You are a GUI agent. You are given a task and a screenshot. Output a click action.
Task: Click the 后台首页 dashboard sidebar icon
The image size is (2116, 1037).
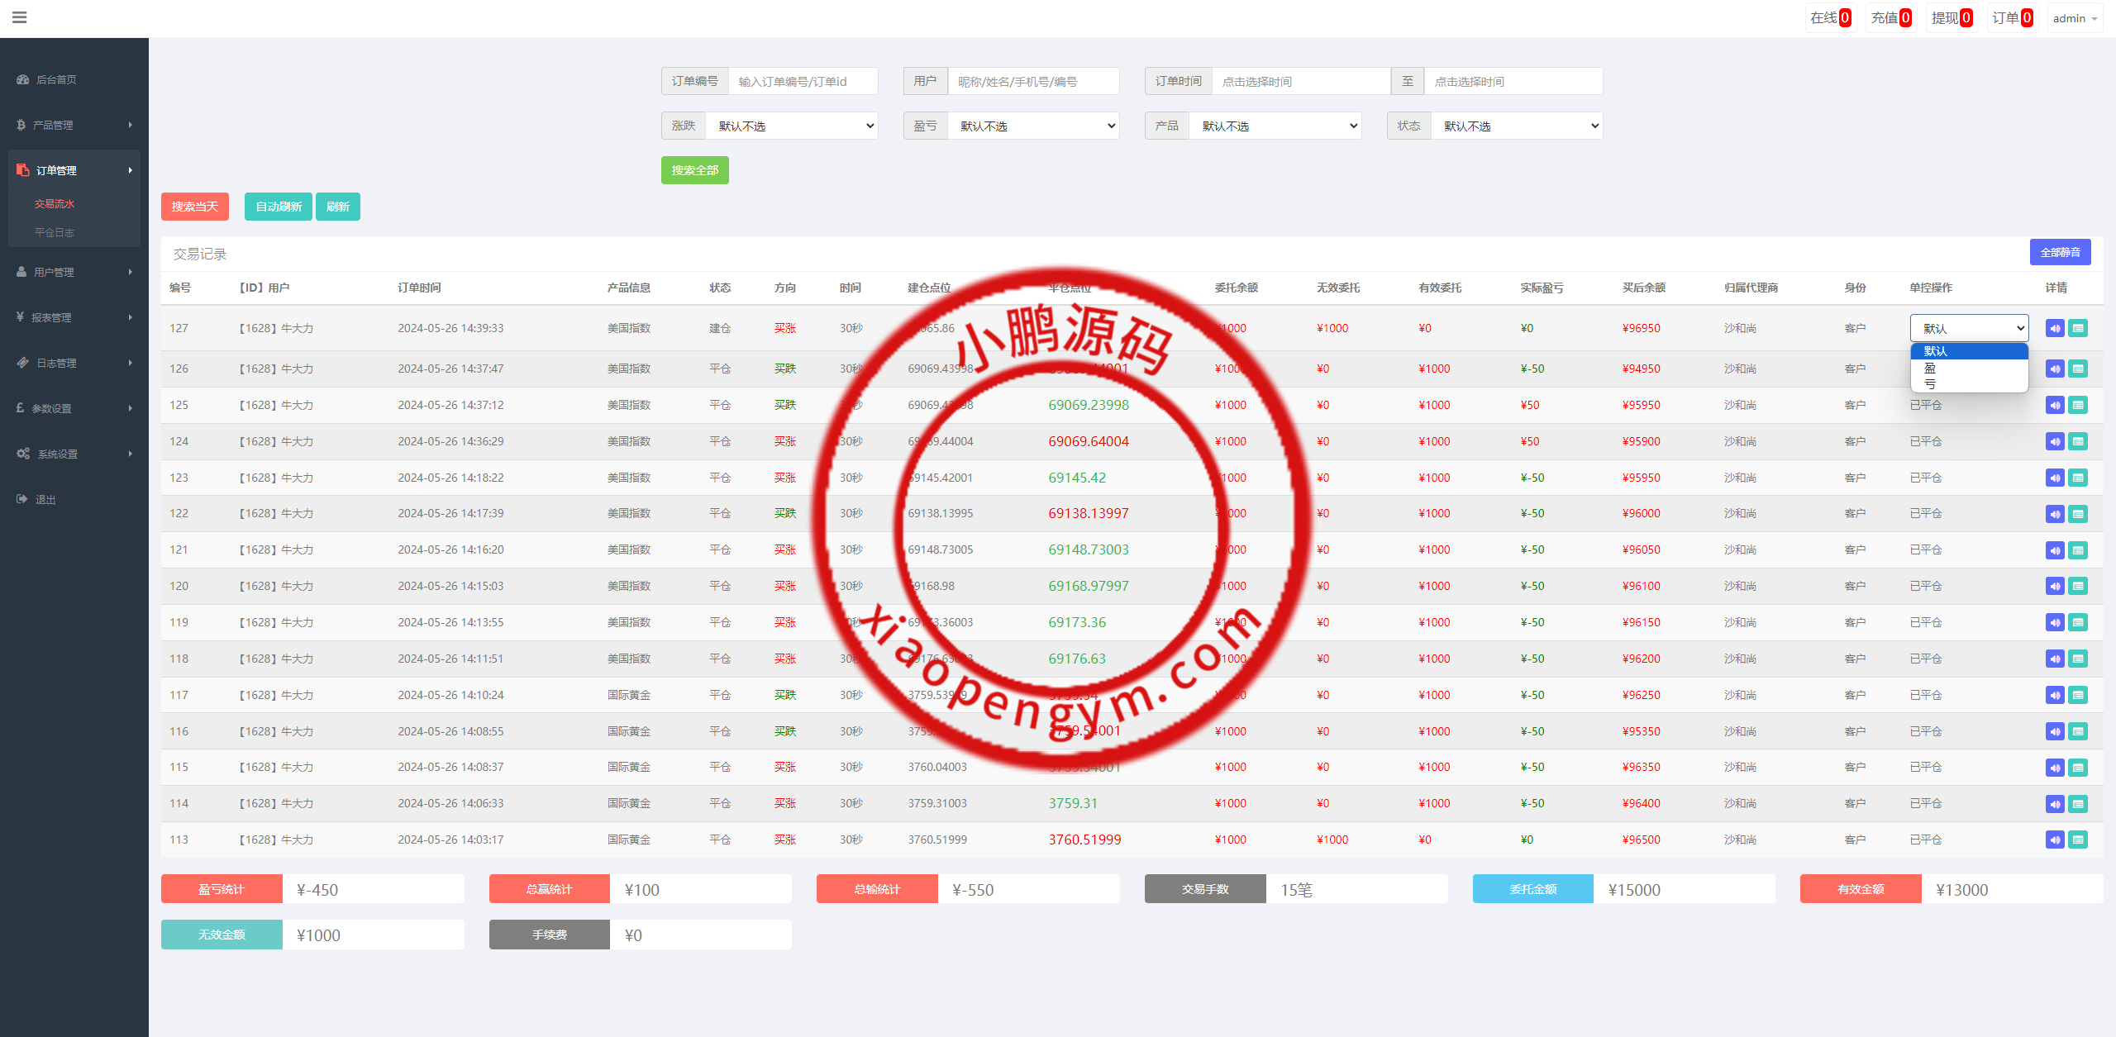coord(23,80)
